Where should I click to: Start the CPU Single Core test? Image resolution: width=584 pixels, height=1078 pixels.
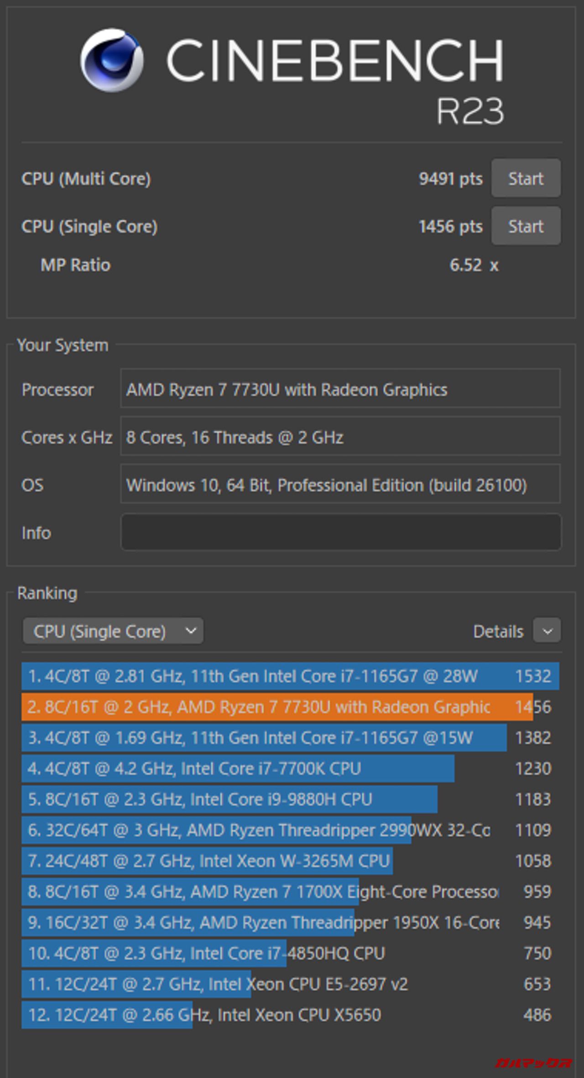point(526,226)
